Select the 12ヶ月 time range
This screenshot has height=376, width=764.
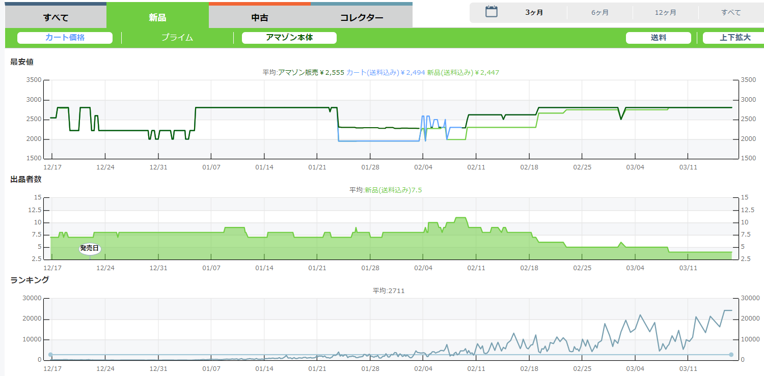(665, 13)
